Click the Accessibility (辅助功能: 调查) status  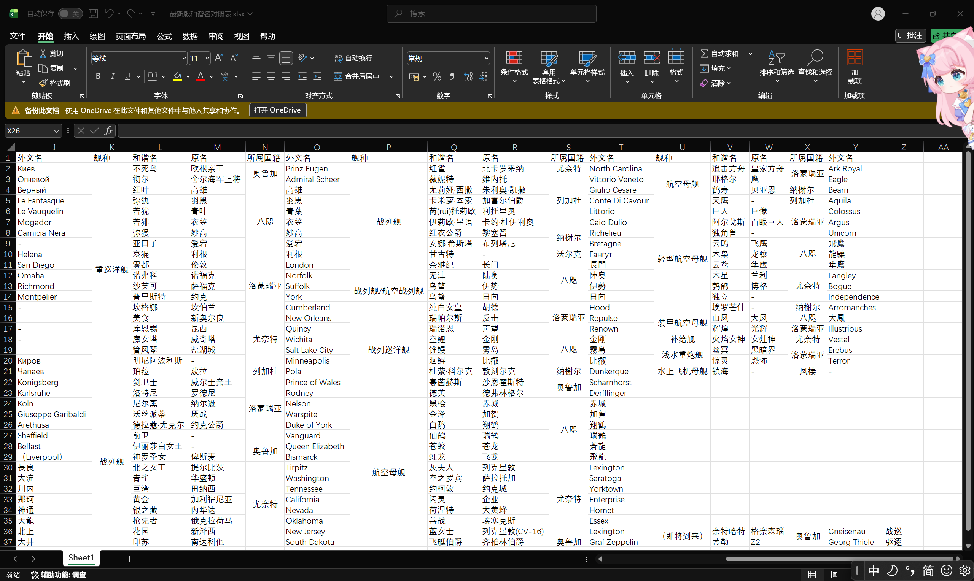58,575
